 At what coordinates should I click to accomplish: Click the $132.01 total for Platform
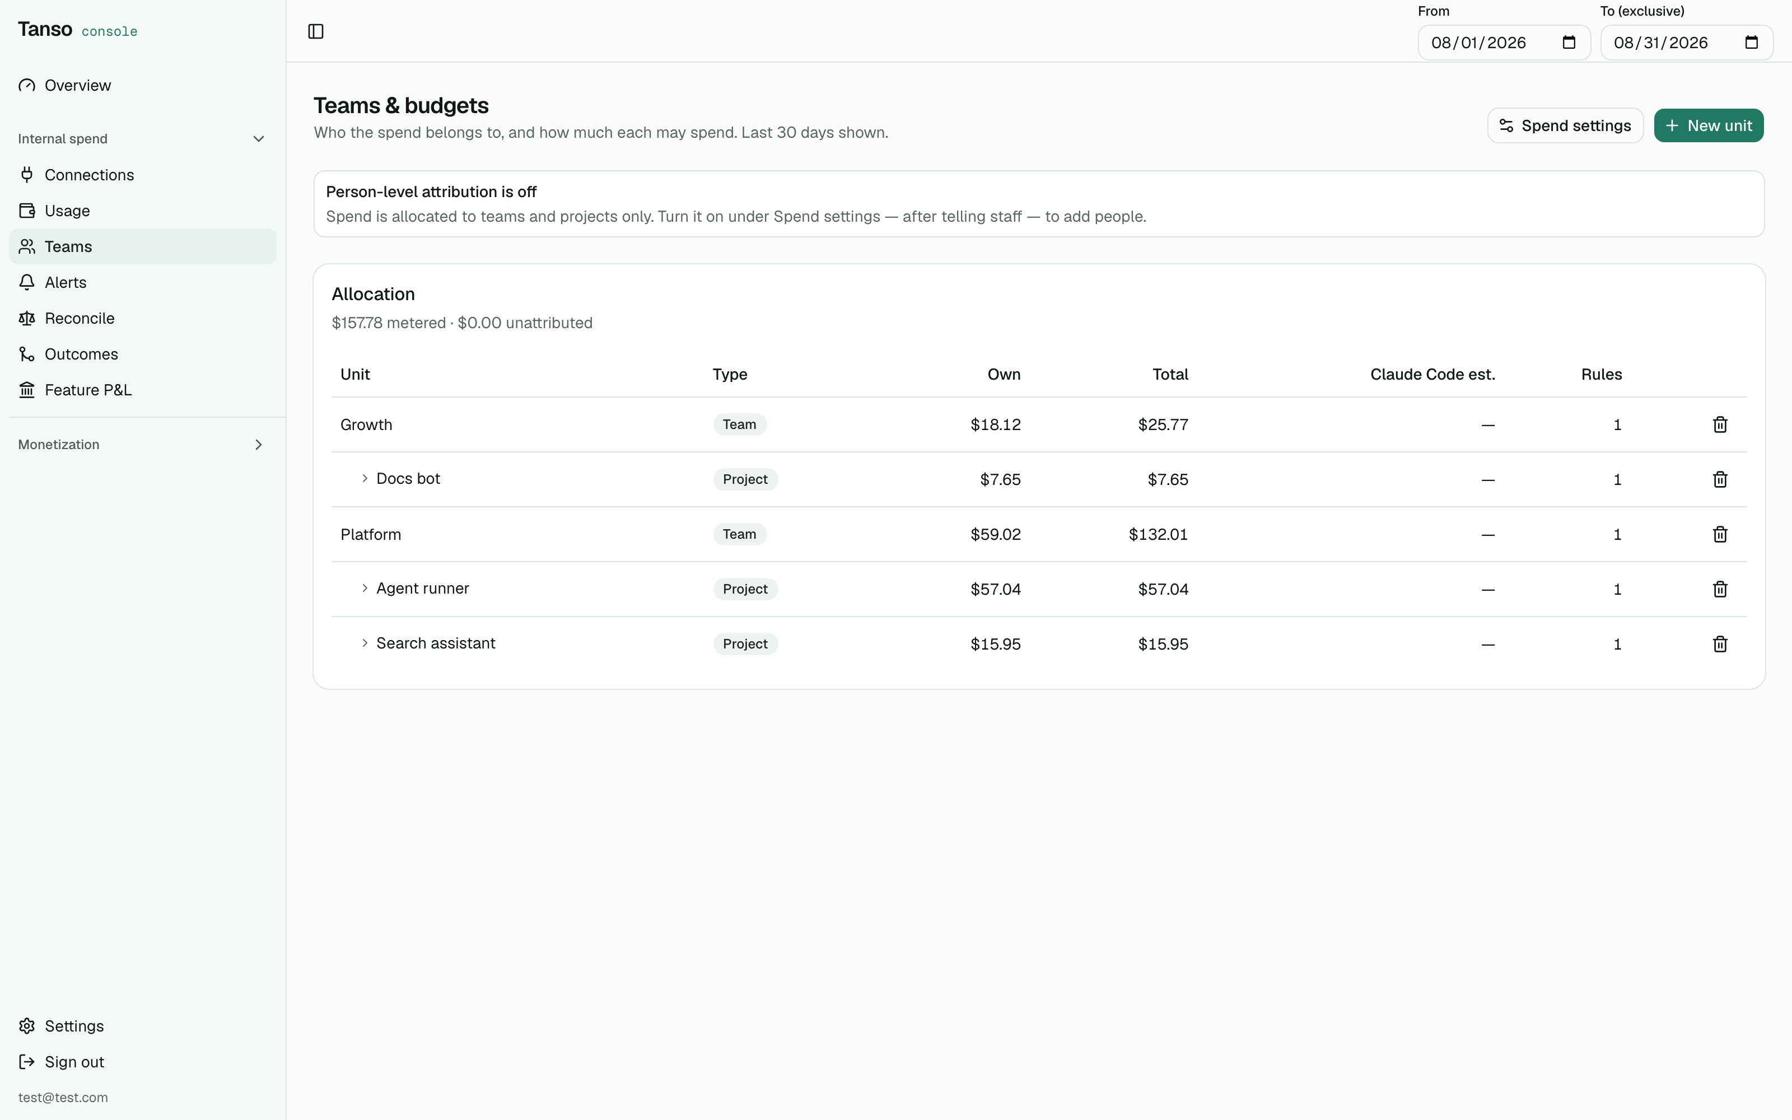pos(1158,534)
